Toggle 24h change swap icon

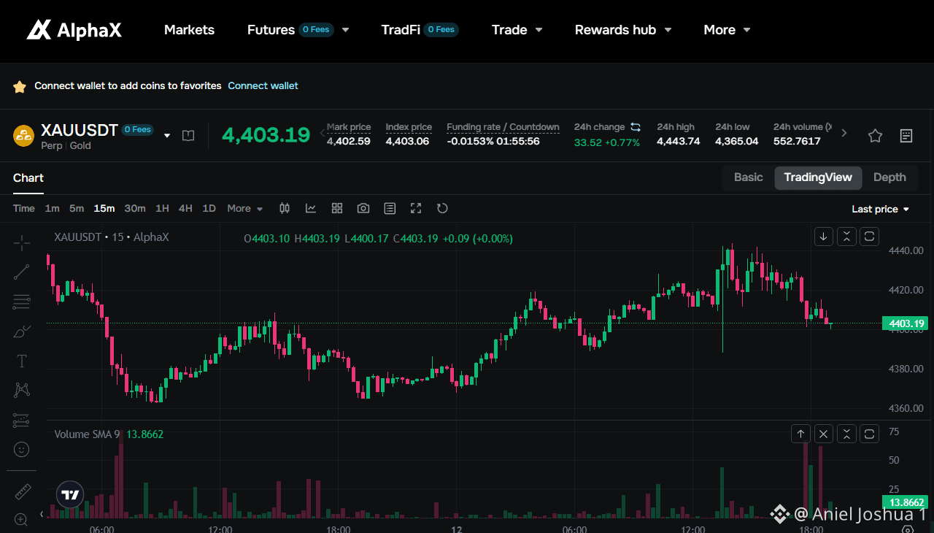coord(636,127)
